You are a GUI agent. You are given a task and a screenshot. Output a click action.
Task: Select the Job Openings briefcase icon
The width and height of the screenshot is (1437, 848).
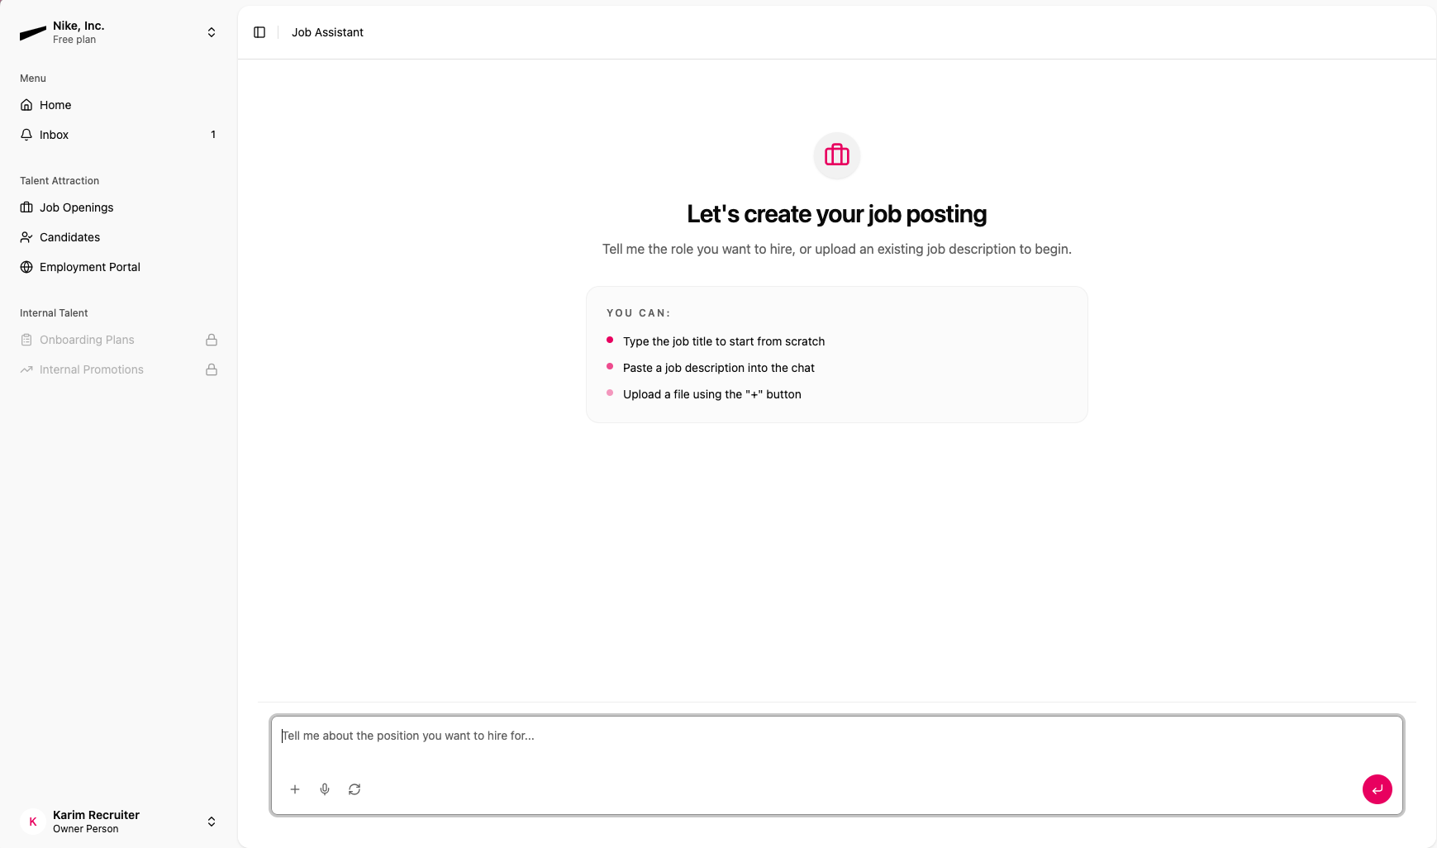tap(26, 207)
